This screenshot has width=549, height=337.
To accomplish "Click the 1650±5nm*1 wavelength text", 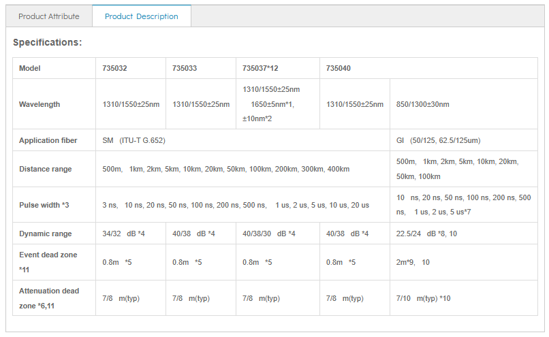I will click(x=272, y=104).
